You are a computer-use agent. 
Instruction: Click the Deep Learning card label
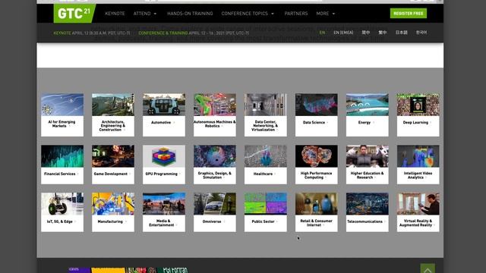pyautogui.click(x=415, y=123)
